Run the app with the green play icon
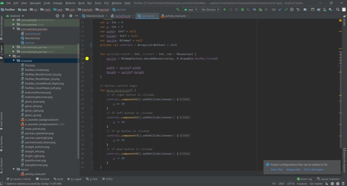Image resolution: width=347 pixels, height=186 pixels. pos(225,9)
